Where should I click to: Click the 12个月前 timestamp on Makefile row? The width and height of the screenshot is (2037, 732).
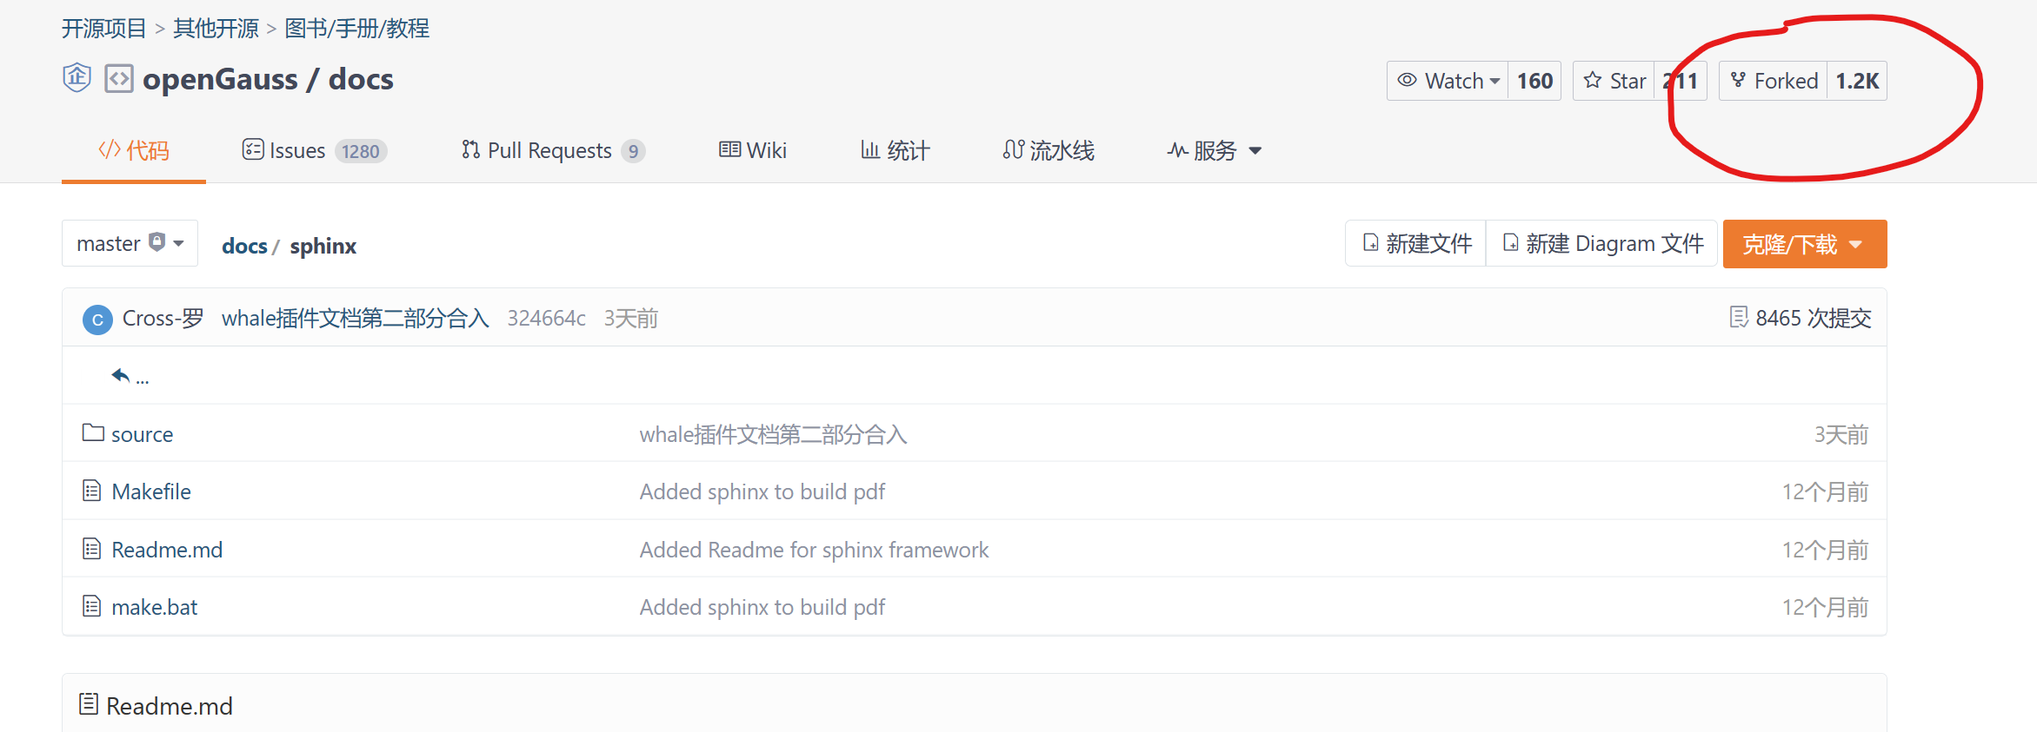tap(1825, 491)
